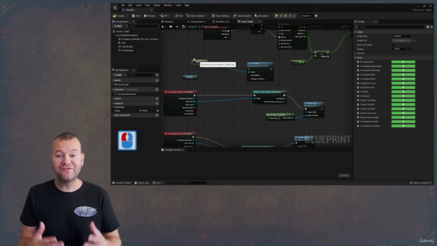Open the Debug menu
Image resolution: width=437 pixels, height=246 pixels.
pyautogui.click(x=157, y=5)
